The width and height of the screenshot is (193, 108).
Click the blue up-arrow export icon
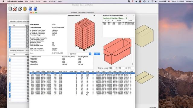[x=36, y=9]
